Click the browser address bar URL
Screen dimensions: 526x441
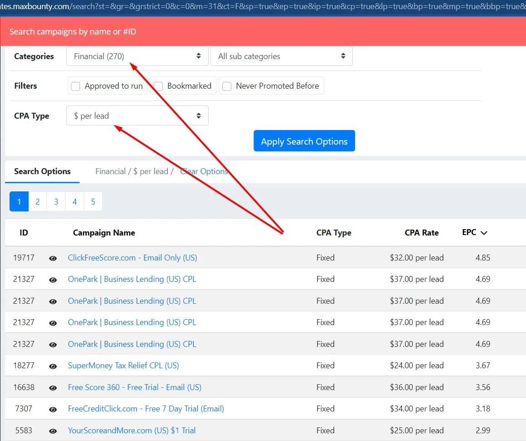point(263,6)
